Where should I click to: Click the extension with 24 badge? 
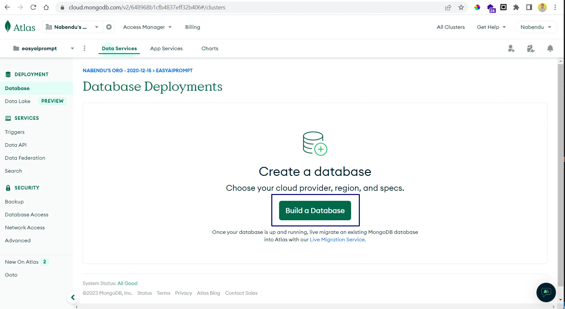(x=491, y=8)
